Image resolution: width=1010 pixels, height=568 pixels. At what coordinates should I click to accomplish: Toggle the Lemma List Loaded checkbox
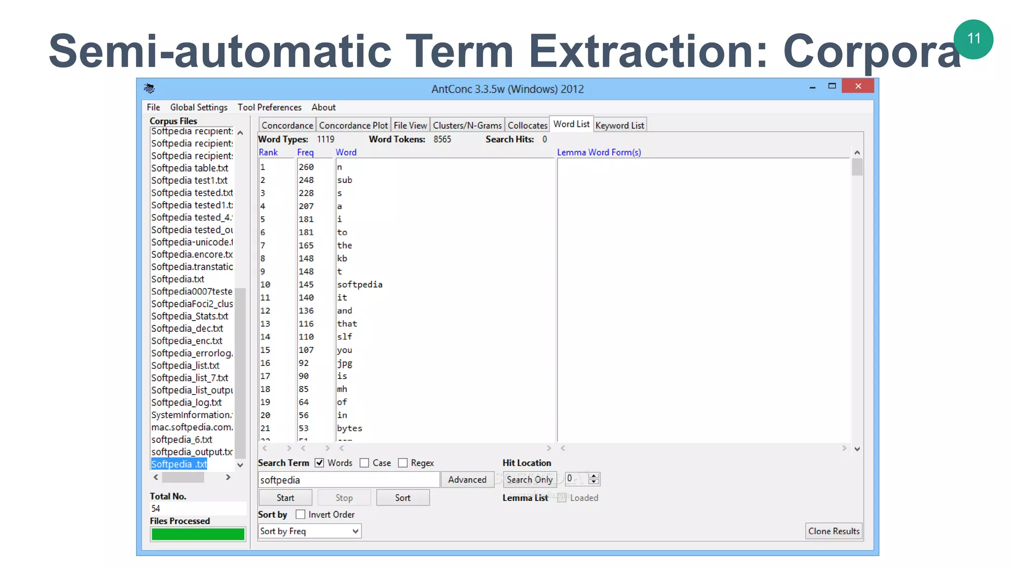click(562, 497)
